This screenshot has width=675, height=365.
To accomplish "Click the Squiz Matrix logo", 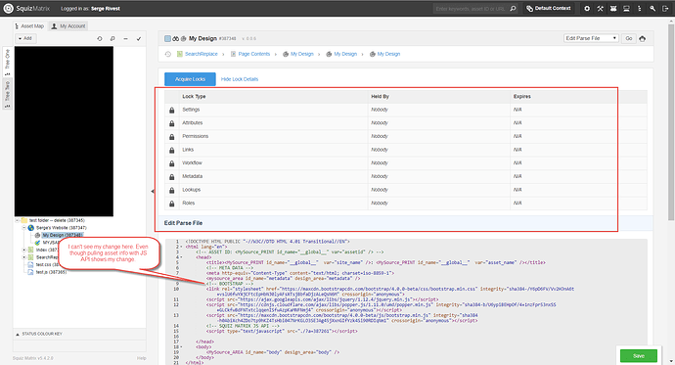I will 26,8.
